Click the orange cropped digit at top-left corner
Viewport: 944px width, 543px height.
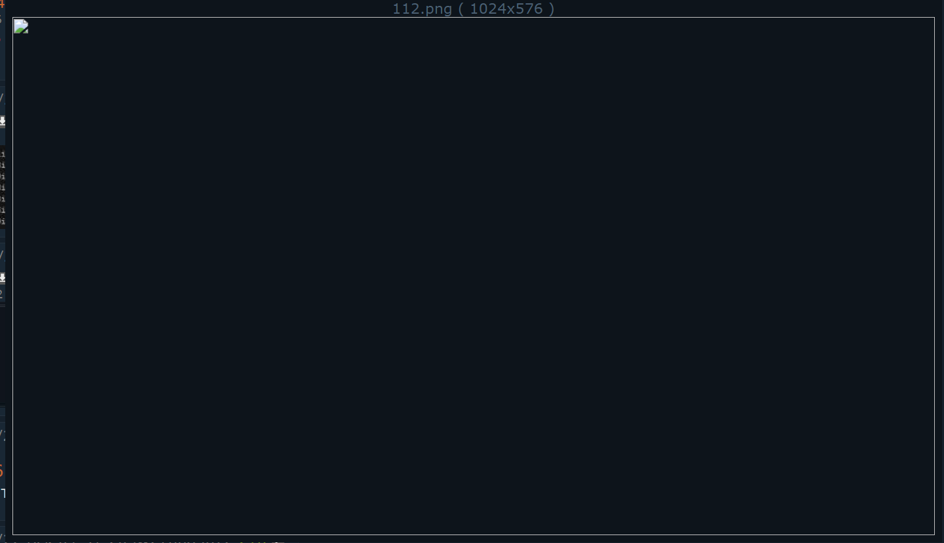(2, 4)
